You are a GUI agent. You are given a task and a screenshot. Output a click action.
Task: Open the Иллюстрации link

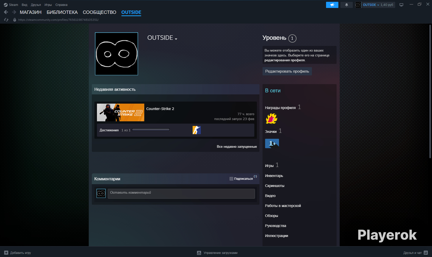click(277, 236)
